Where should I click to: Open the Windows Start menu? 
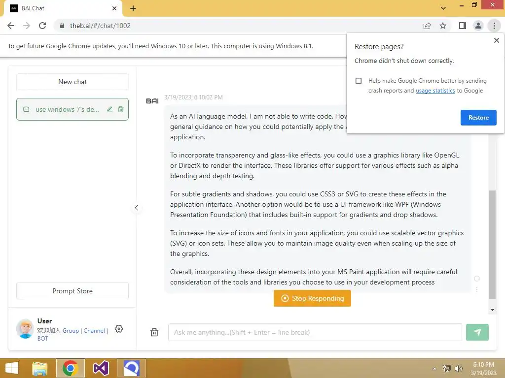(12, 368)
